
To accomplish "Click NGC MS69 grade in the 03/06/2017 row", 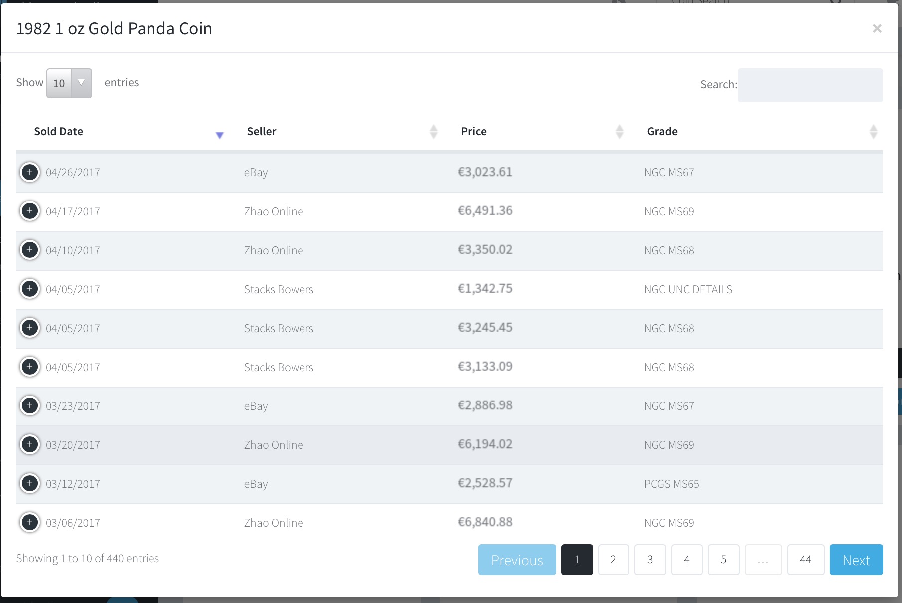I will 669,523.
